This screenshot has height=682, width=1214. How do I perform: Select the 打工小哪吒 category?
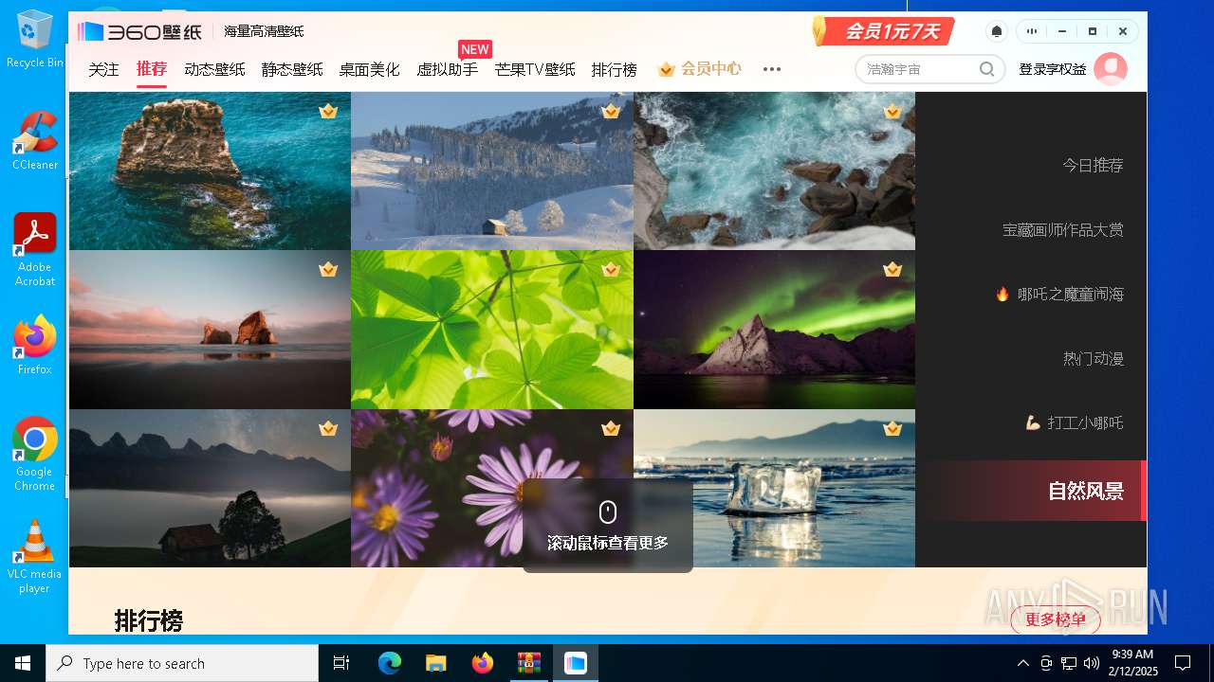click(x=1075, y=422)
